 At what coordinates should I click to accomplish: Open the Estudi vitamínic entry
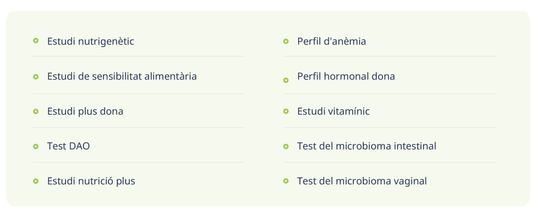(333, 111)
